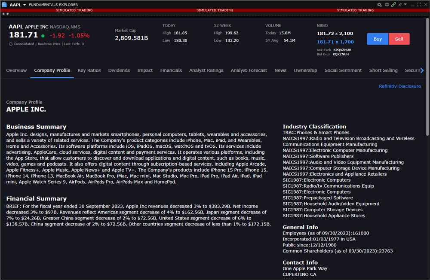
Task: Click the SIC1987:Household Appliance Stores entry
Action: [x=324, y=216]
